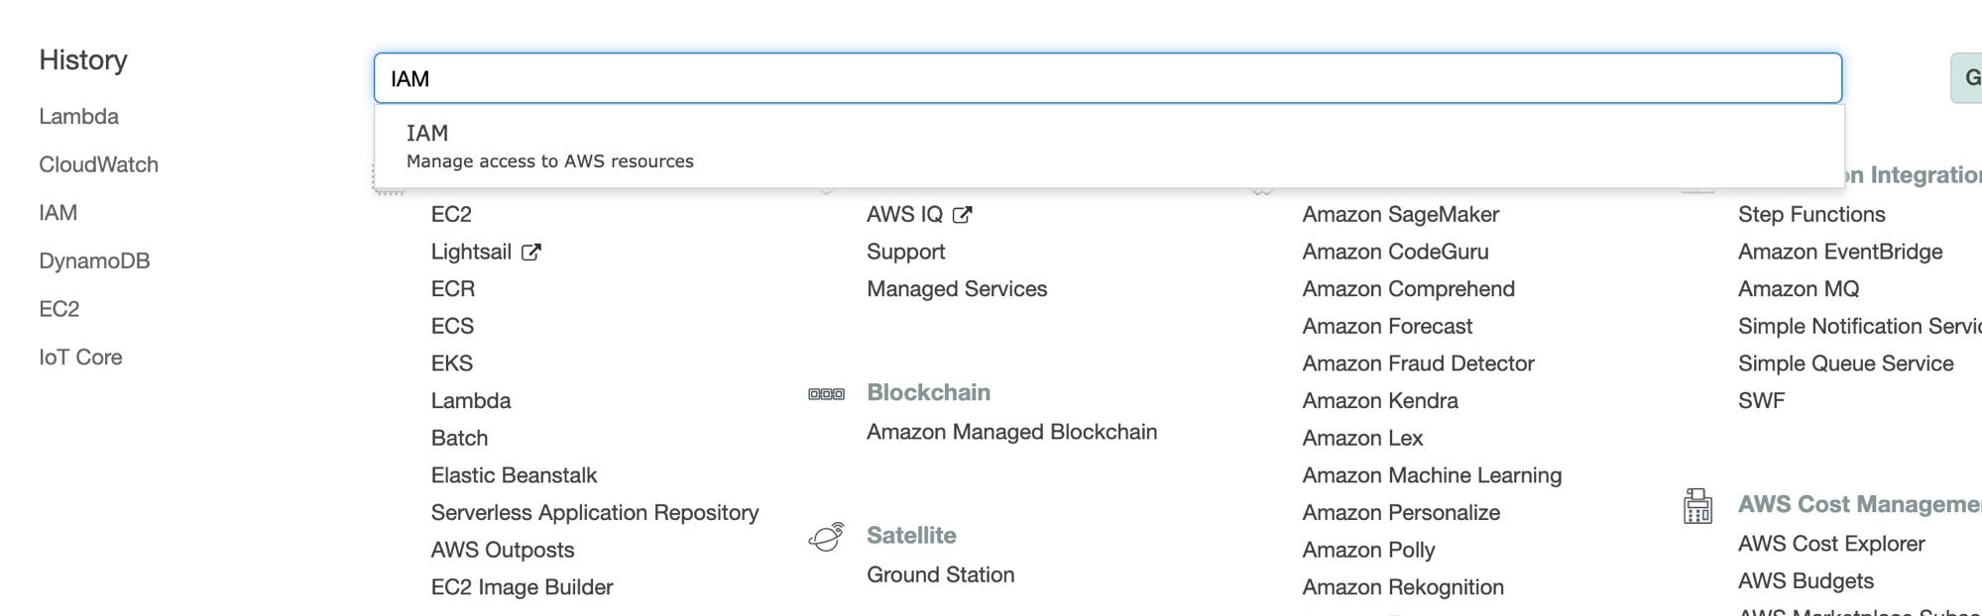
Task: Go to the ECS service
Action: pyautogui.click(x=452, y=327)
